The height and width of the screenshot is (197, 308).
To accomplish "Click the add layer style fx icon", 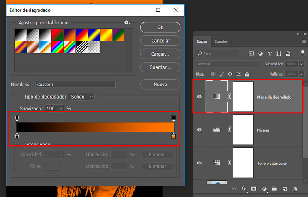I will click(244, 189).
